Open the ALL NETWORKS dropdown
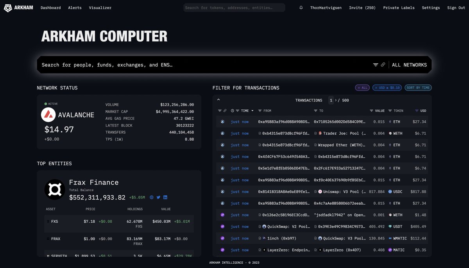 (410, 65)
